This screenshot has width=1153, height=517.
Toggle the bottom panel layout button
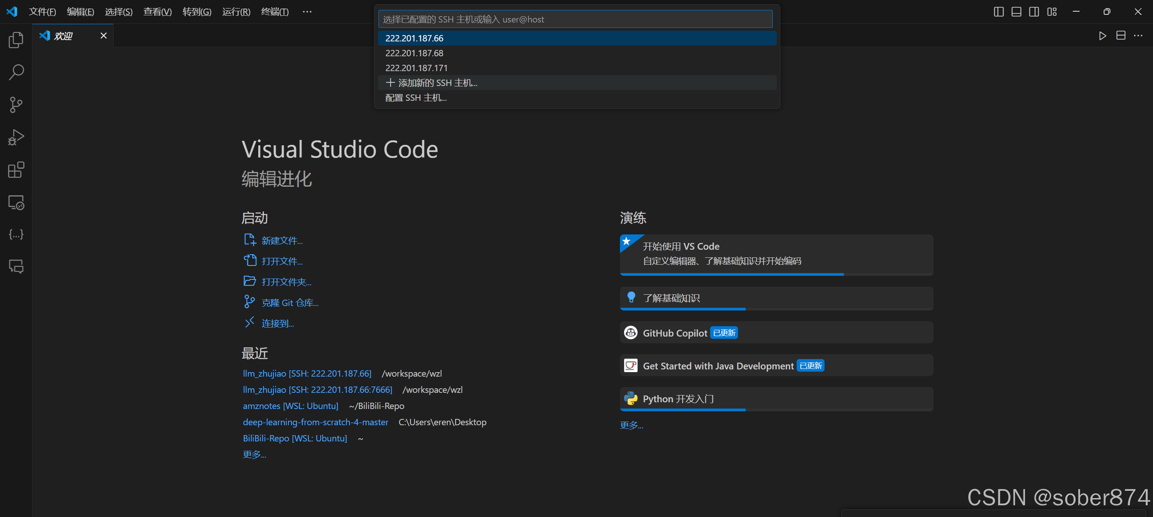pyautogui.click(x=1016, y=12)
